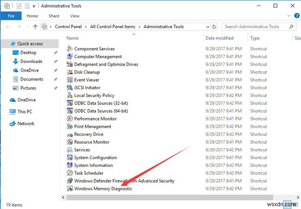Select the Resource Monitor icon
The image size is (301, 209).
69,142
